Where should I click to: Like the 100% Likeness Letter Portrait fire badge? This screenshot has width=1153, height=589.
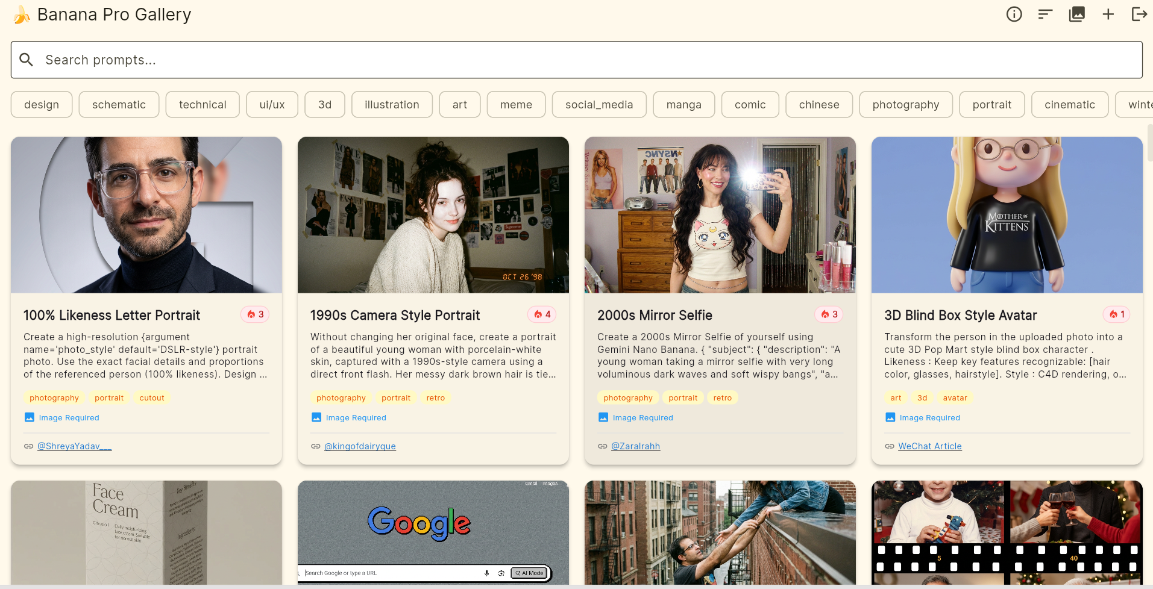click(x=255, y=314)
